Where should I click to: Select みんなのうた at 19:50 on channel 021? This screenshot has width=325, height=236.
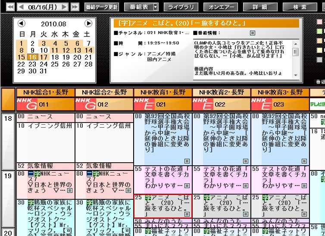coord(163,221)
